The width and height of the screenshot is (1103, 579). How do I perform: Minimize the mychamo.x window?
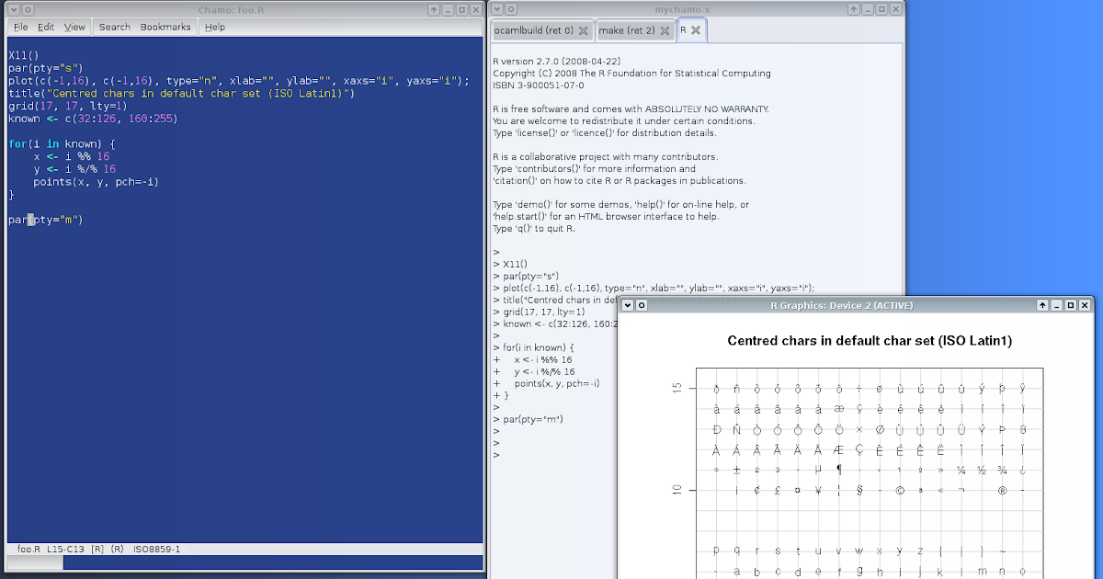point(866,8)
